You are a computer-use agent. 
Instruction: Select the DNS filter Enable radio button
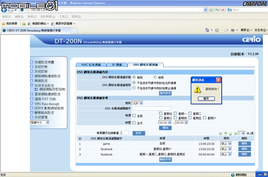[134, 77]
